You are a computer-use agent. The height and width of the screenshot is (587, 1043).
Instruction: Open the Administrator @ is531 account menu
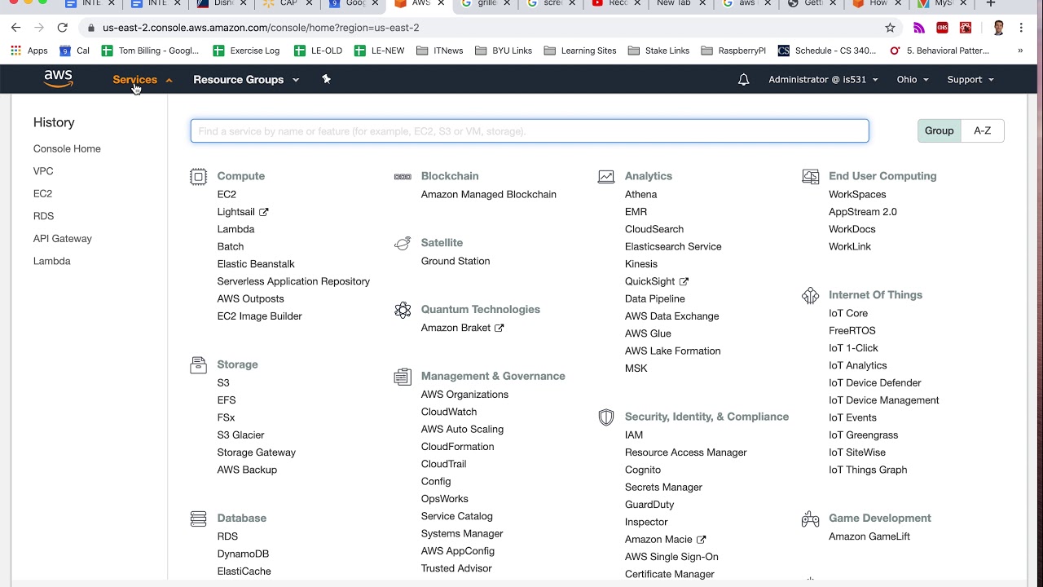coord(823,79)
